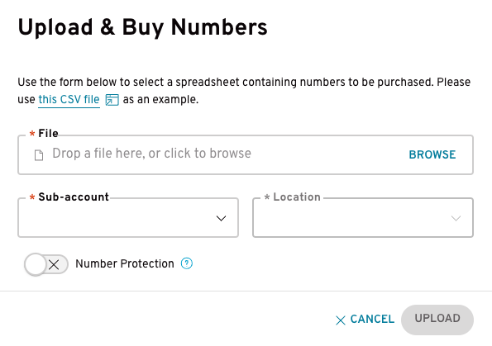
Task: Click the BROWSE button
Action: 432,154
